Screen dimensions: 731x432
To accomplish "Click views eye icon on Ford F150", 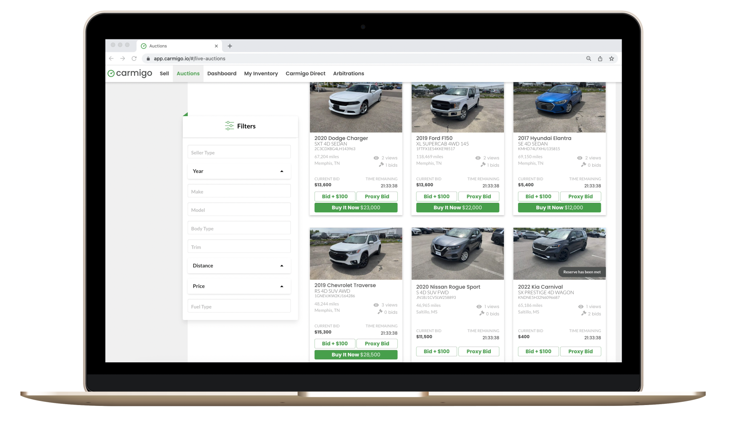I will coord(478,158).
